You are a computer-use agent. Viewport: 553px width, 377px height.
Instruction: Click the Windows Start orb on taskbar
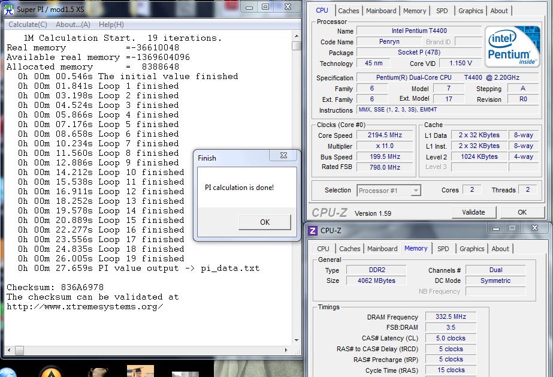8,372
